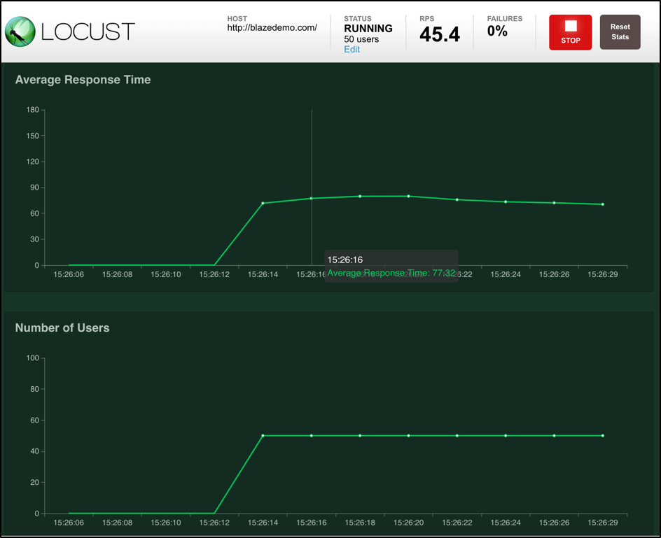Click the 15:26:22 point on the users line
The width and height of the screenshot is (661, 538).
457,436
